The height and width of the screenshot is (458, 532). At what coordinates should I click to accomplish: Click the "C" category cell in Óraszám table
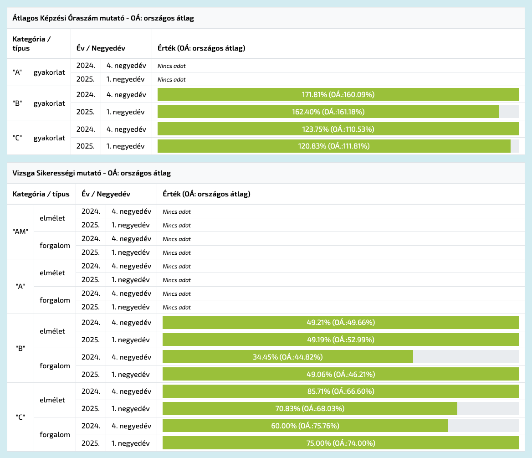[17, 138]
